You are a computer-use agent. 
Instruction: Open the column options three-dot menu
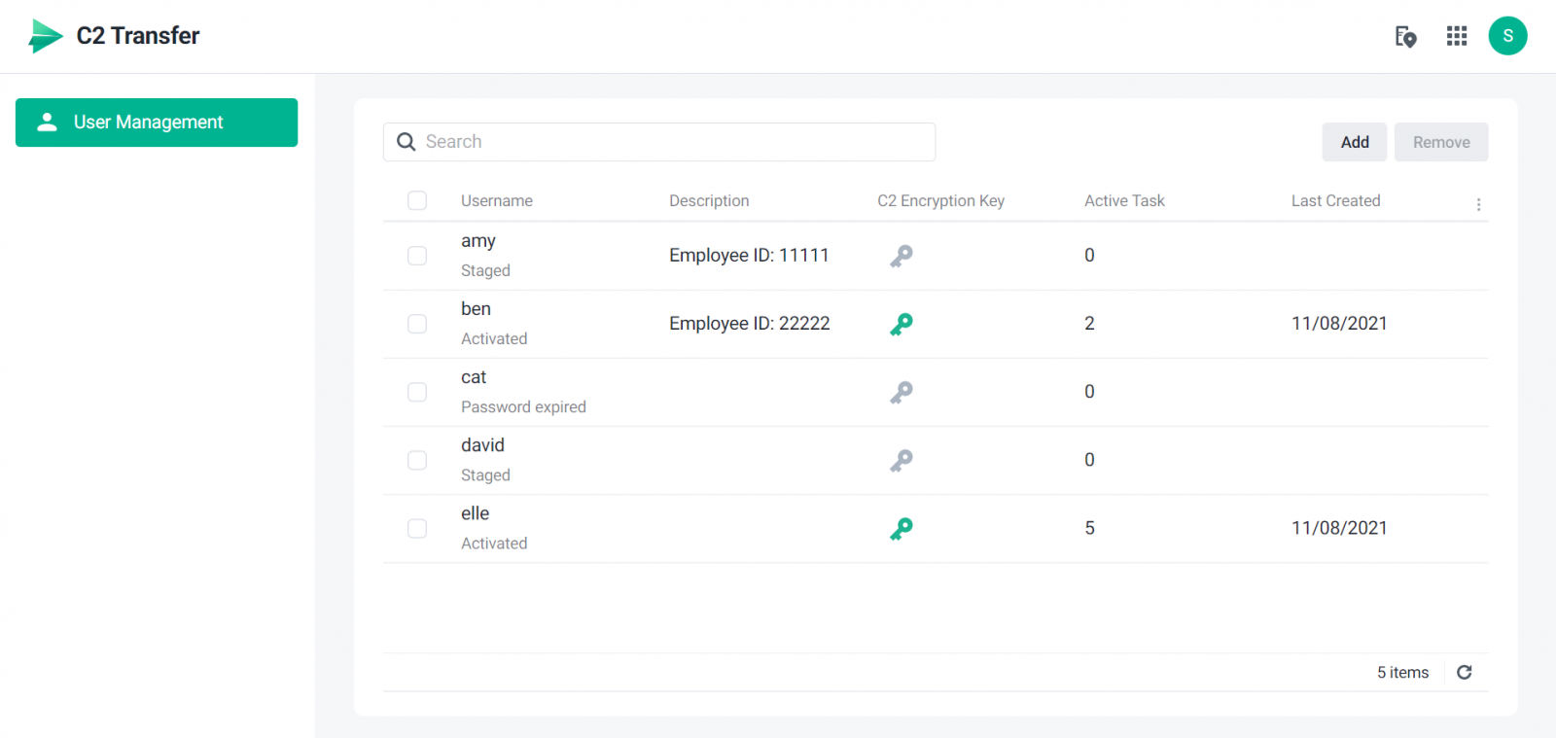[1478, 204]
